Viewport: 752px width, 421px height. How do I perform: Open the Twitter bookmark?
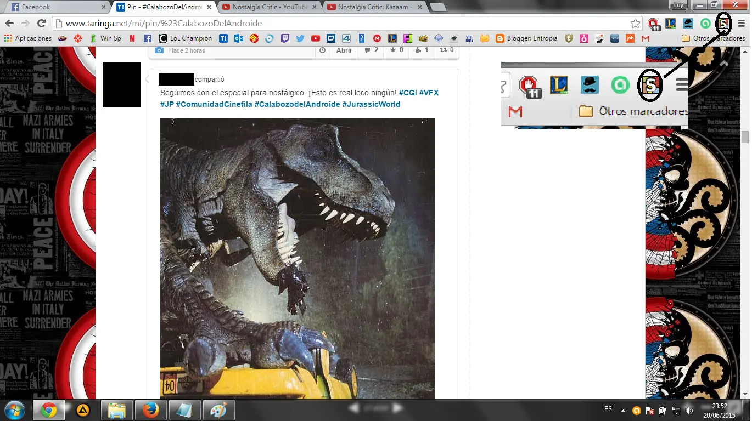point(300,38)
